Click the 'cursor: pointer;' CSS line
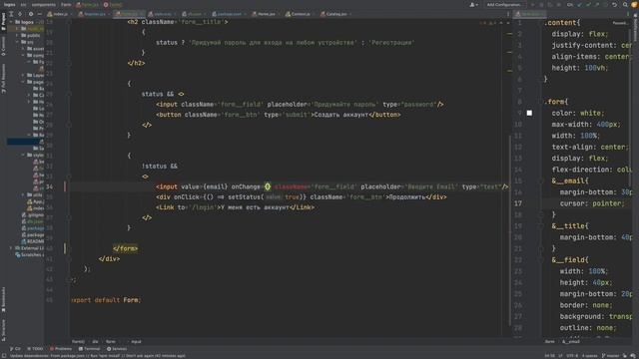Viewport: 639px width, 359px height. [592, 203]
